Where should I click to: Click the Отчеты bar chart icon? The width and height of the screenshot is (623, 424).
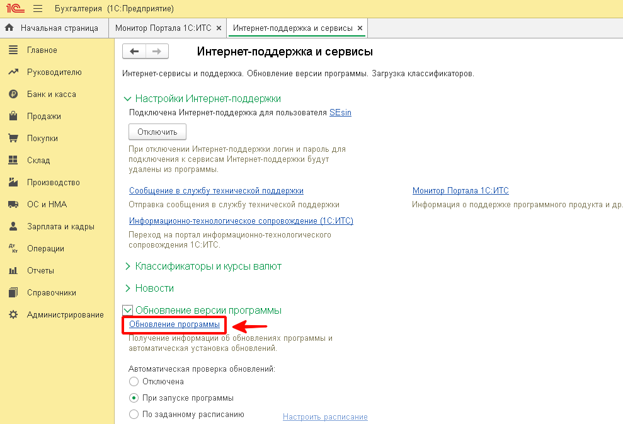pos(13,271)
